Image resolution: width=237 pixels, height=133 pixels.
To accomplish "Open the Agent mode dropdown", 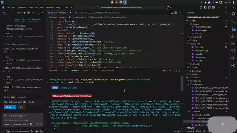I will click(7, 125).
